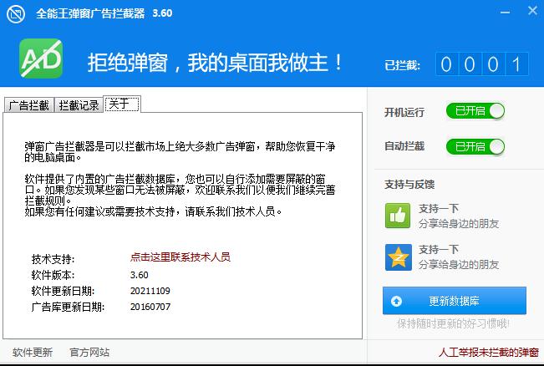Click 支持一下 text beside the thumbs-up icon
The width and height of the screenshot is (544, 366).
pyautogui.click(x=439, y=207)
